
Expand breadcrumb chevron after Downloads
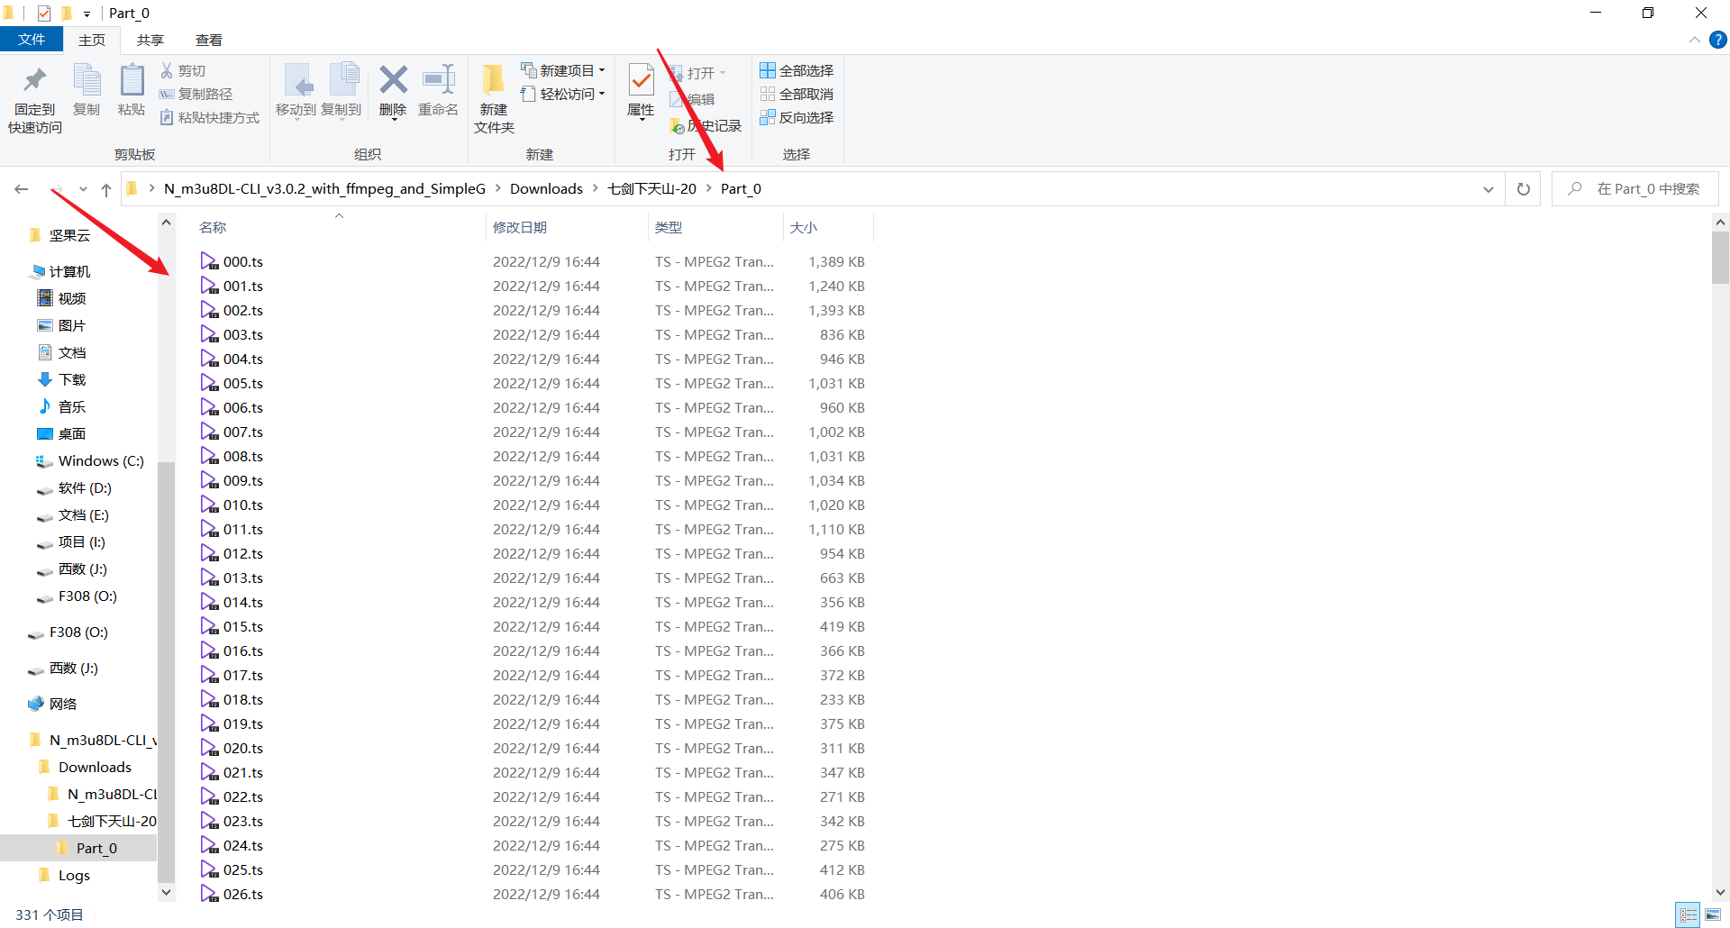click(595, 188)
